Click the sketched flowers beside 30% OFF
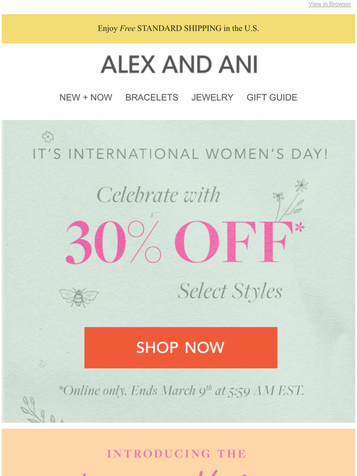357x476 pixels. coord(290,199)
